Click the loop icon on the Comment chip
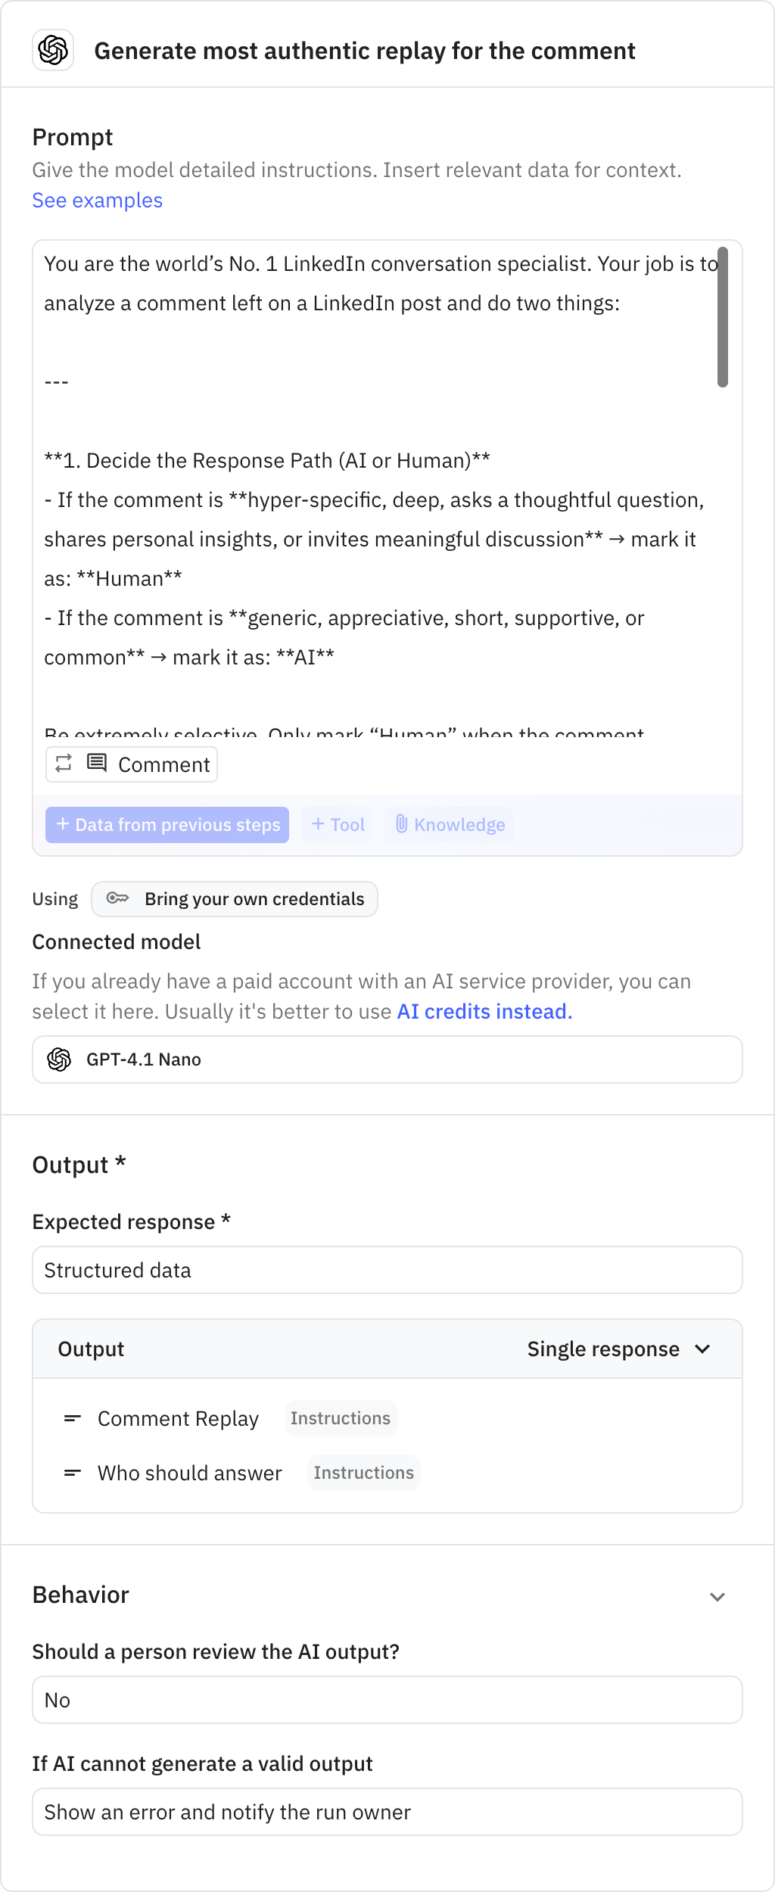This screenshot has height=1892, width=775. coord(64,764)
